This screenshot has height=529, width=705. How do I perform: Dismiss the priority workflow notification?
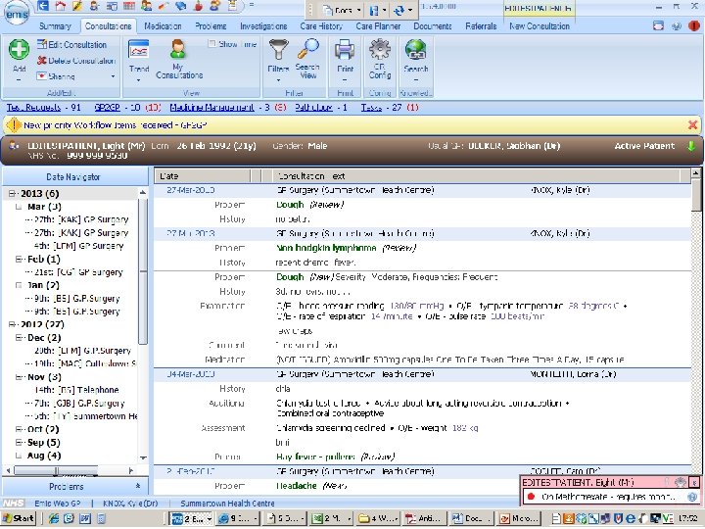(693, 125)
